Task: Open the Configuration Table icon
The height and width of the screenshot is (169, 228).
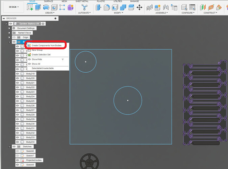Action: tap(192, 7)
